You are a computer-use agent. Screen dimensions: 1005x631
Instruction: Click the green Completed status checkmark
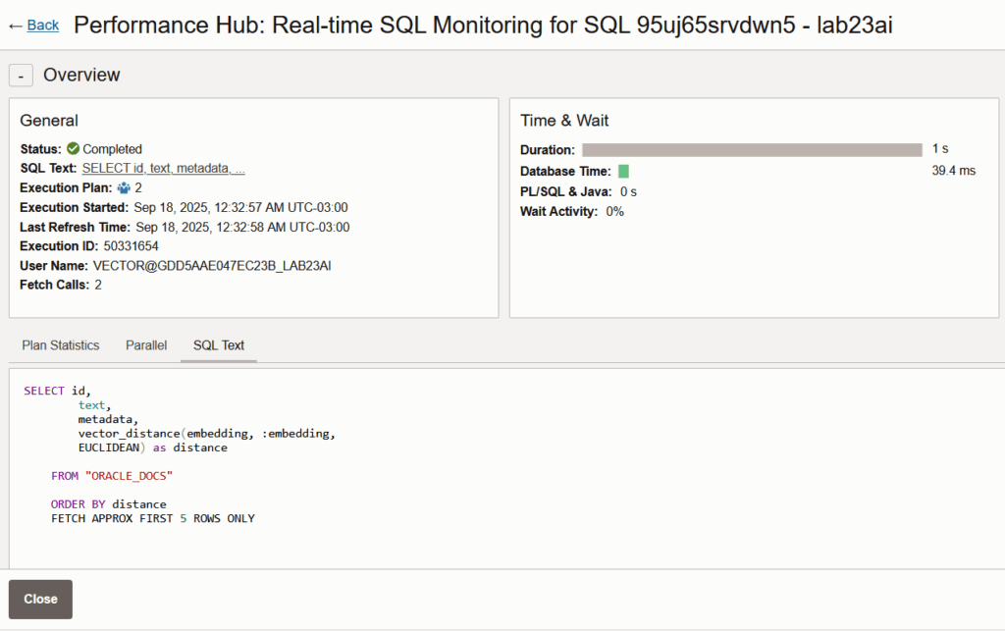point(73,149)
